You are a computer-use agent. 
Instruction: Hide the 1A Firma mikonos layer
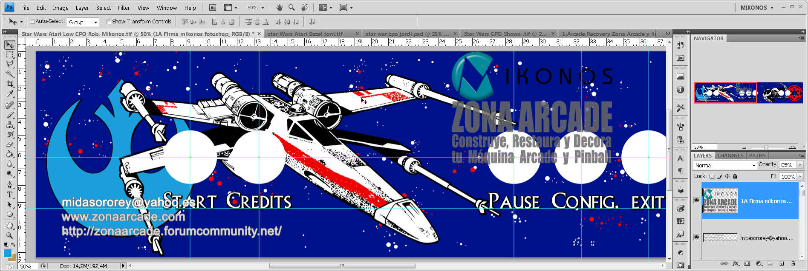point(696,200)
